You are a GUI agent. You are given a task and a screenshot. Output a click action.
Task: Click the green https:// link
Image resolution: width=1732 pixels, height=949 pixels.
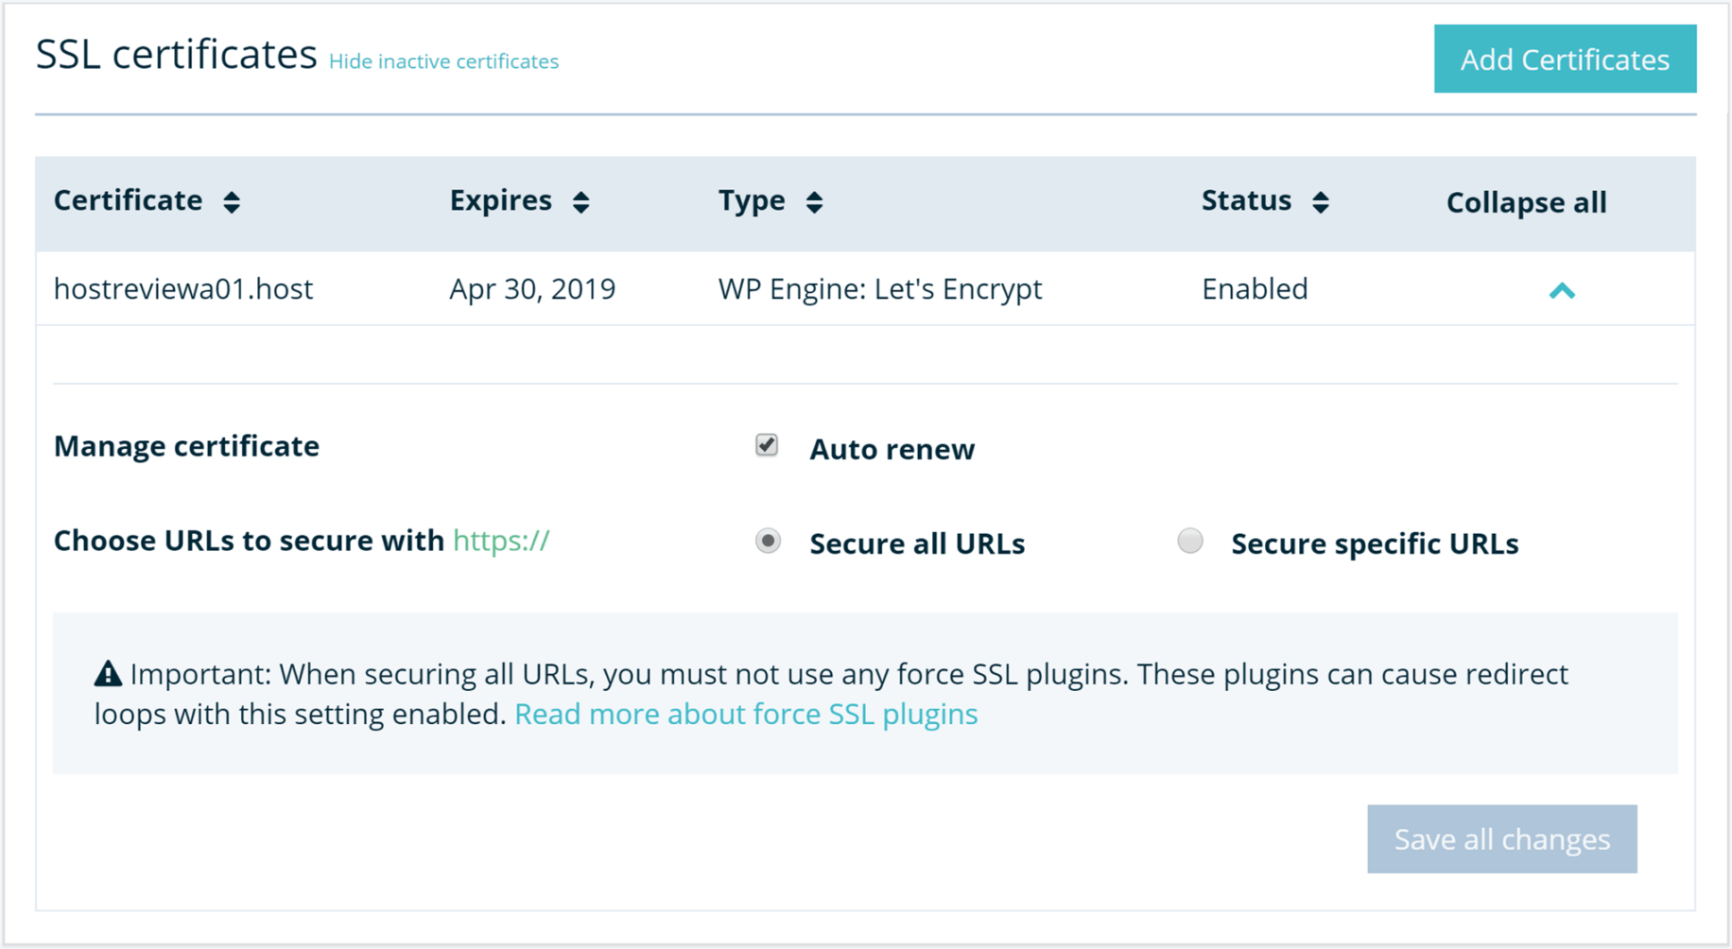tap(500, 540)
